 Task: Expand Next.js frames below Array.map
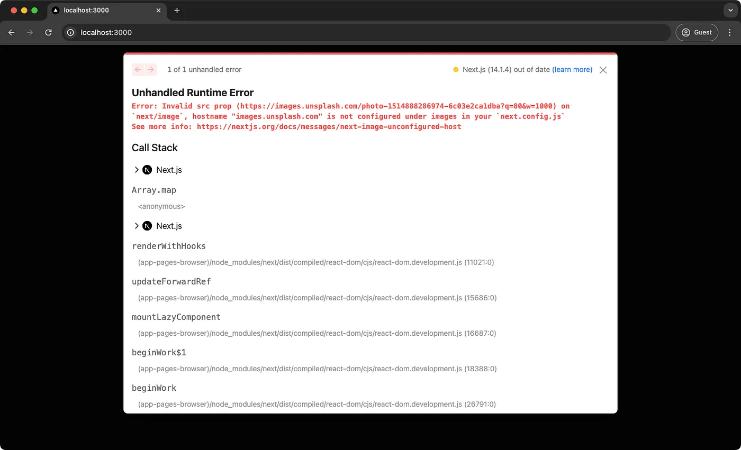(x=137, y=226)
